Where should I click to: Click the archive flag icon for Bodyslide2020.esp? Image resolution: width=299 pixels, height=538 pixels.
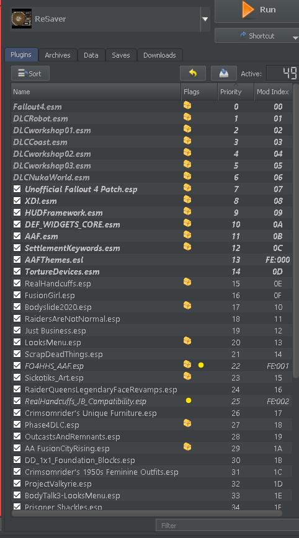187,306
